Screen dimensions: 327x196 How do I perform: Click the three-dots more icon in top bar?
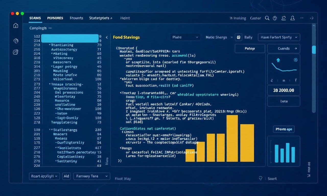(302, 18)
